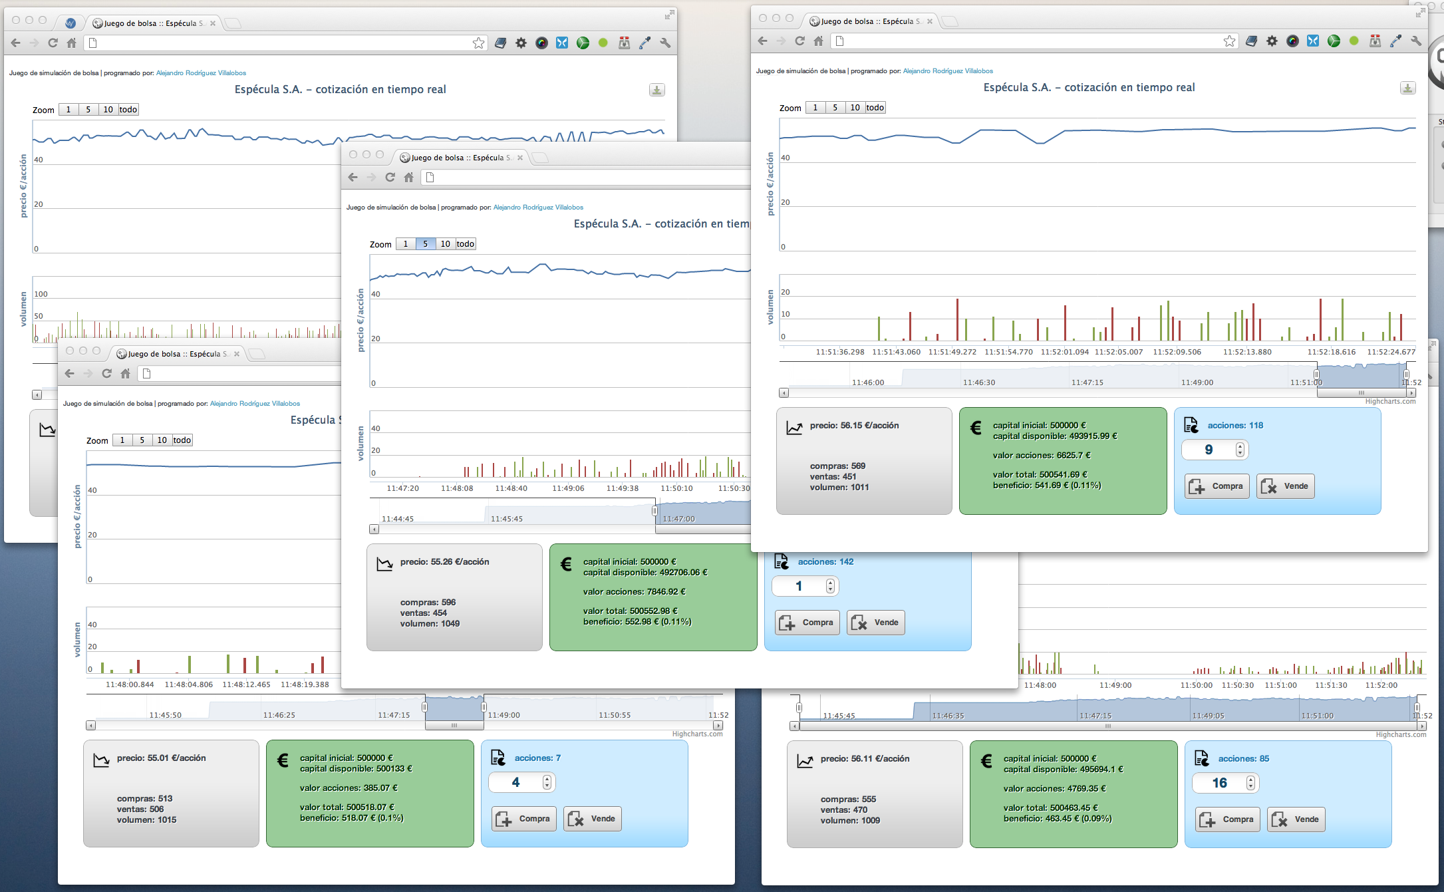Click eyedropper extension icon in top-right browser
This screenshot has width=1444, height=892.
[x=1395, y=41]
